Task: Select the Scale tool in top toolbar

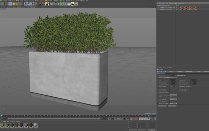Action: [14, 4]
